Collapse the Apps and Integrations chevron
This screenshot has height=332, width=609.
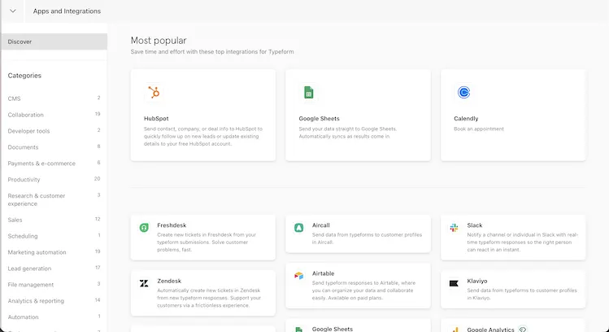tap(13, 11)
